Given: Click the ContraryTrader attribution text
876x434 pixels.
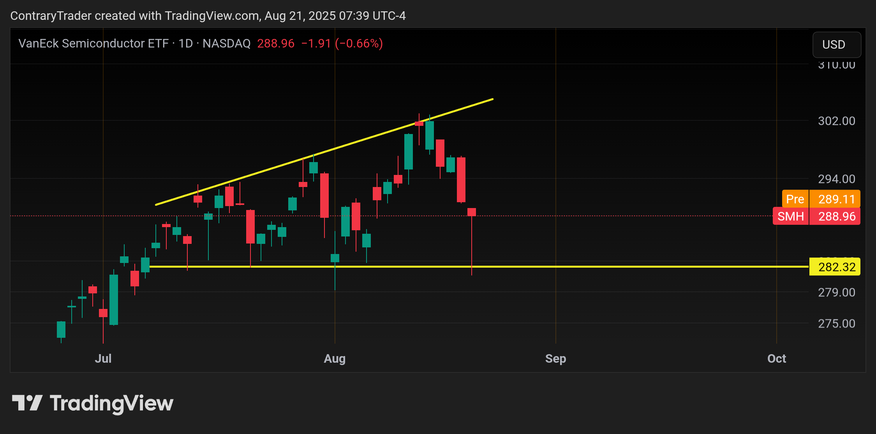Looking at the screenshot, I should (x=208, y=16).
